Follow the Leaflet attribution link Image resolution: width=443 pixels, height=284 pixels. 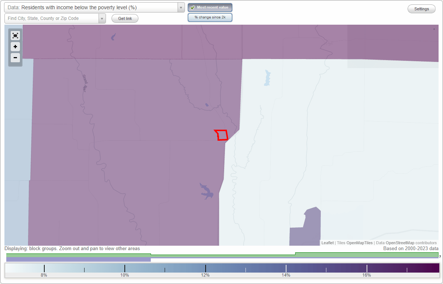327,243
